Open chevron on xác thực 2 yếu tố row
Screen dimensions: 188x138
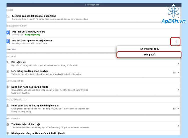tap(178, 90)
